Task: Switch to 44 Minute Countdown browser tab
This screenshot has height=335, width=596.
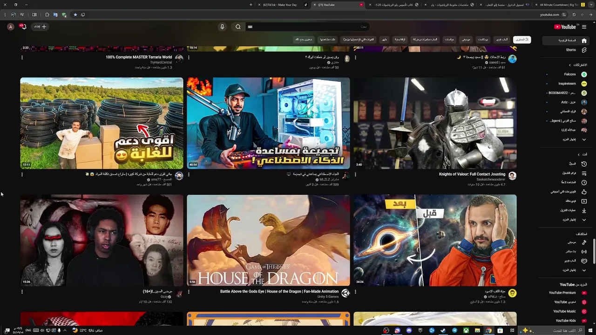Action: [x=559, y=5]
